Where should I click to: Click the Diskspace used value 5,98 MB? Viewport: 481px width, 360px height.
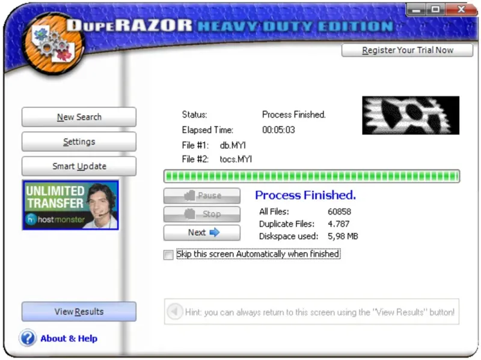click(343, 236)
